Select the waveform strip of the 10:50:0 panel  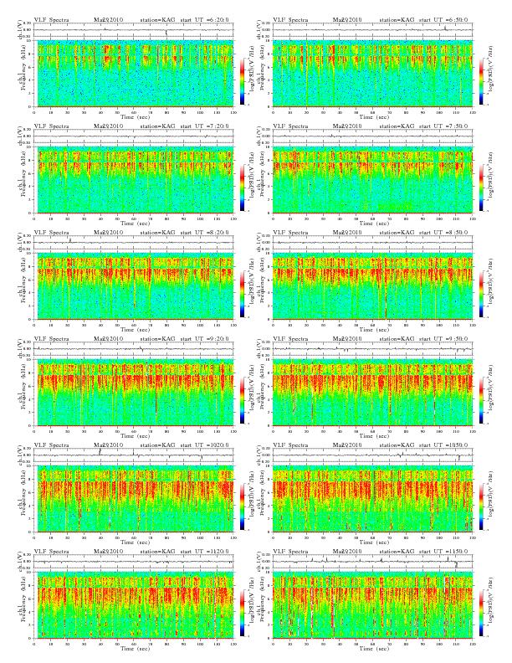(372, 455)
